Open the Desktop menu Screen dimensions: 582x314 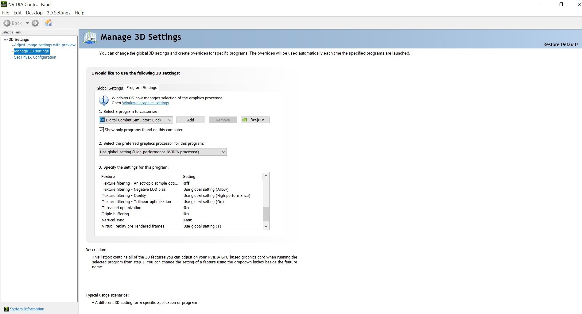[x=34, y=13]
